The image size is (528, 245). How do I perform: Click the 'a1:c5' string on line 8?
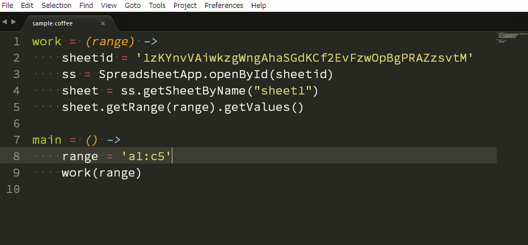146,157
